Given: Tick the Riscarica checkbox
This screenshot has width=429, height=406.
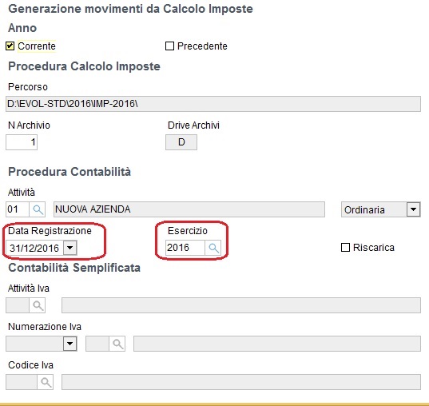Looking at the screenshot, I should 345,248.
